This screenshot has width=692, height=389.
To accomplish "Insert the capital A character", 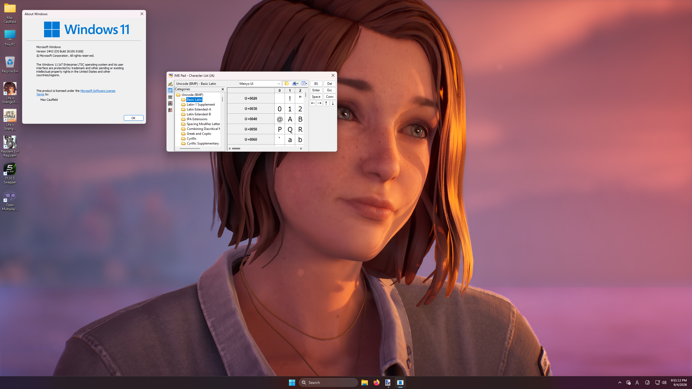I will pyautogui.click(x=290, y=119).
